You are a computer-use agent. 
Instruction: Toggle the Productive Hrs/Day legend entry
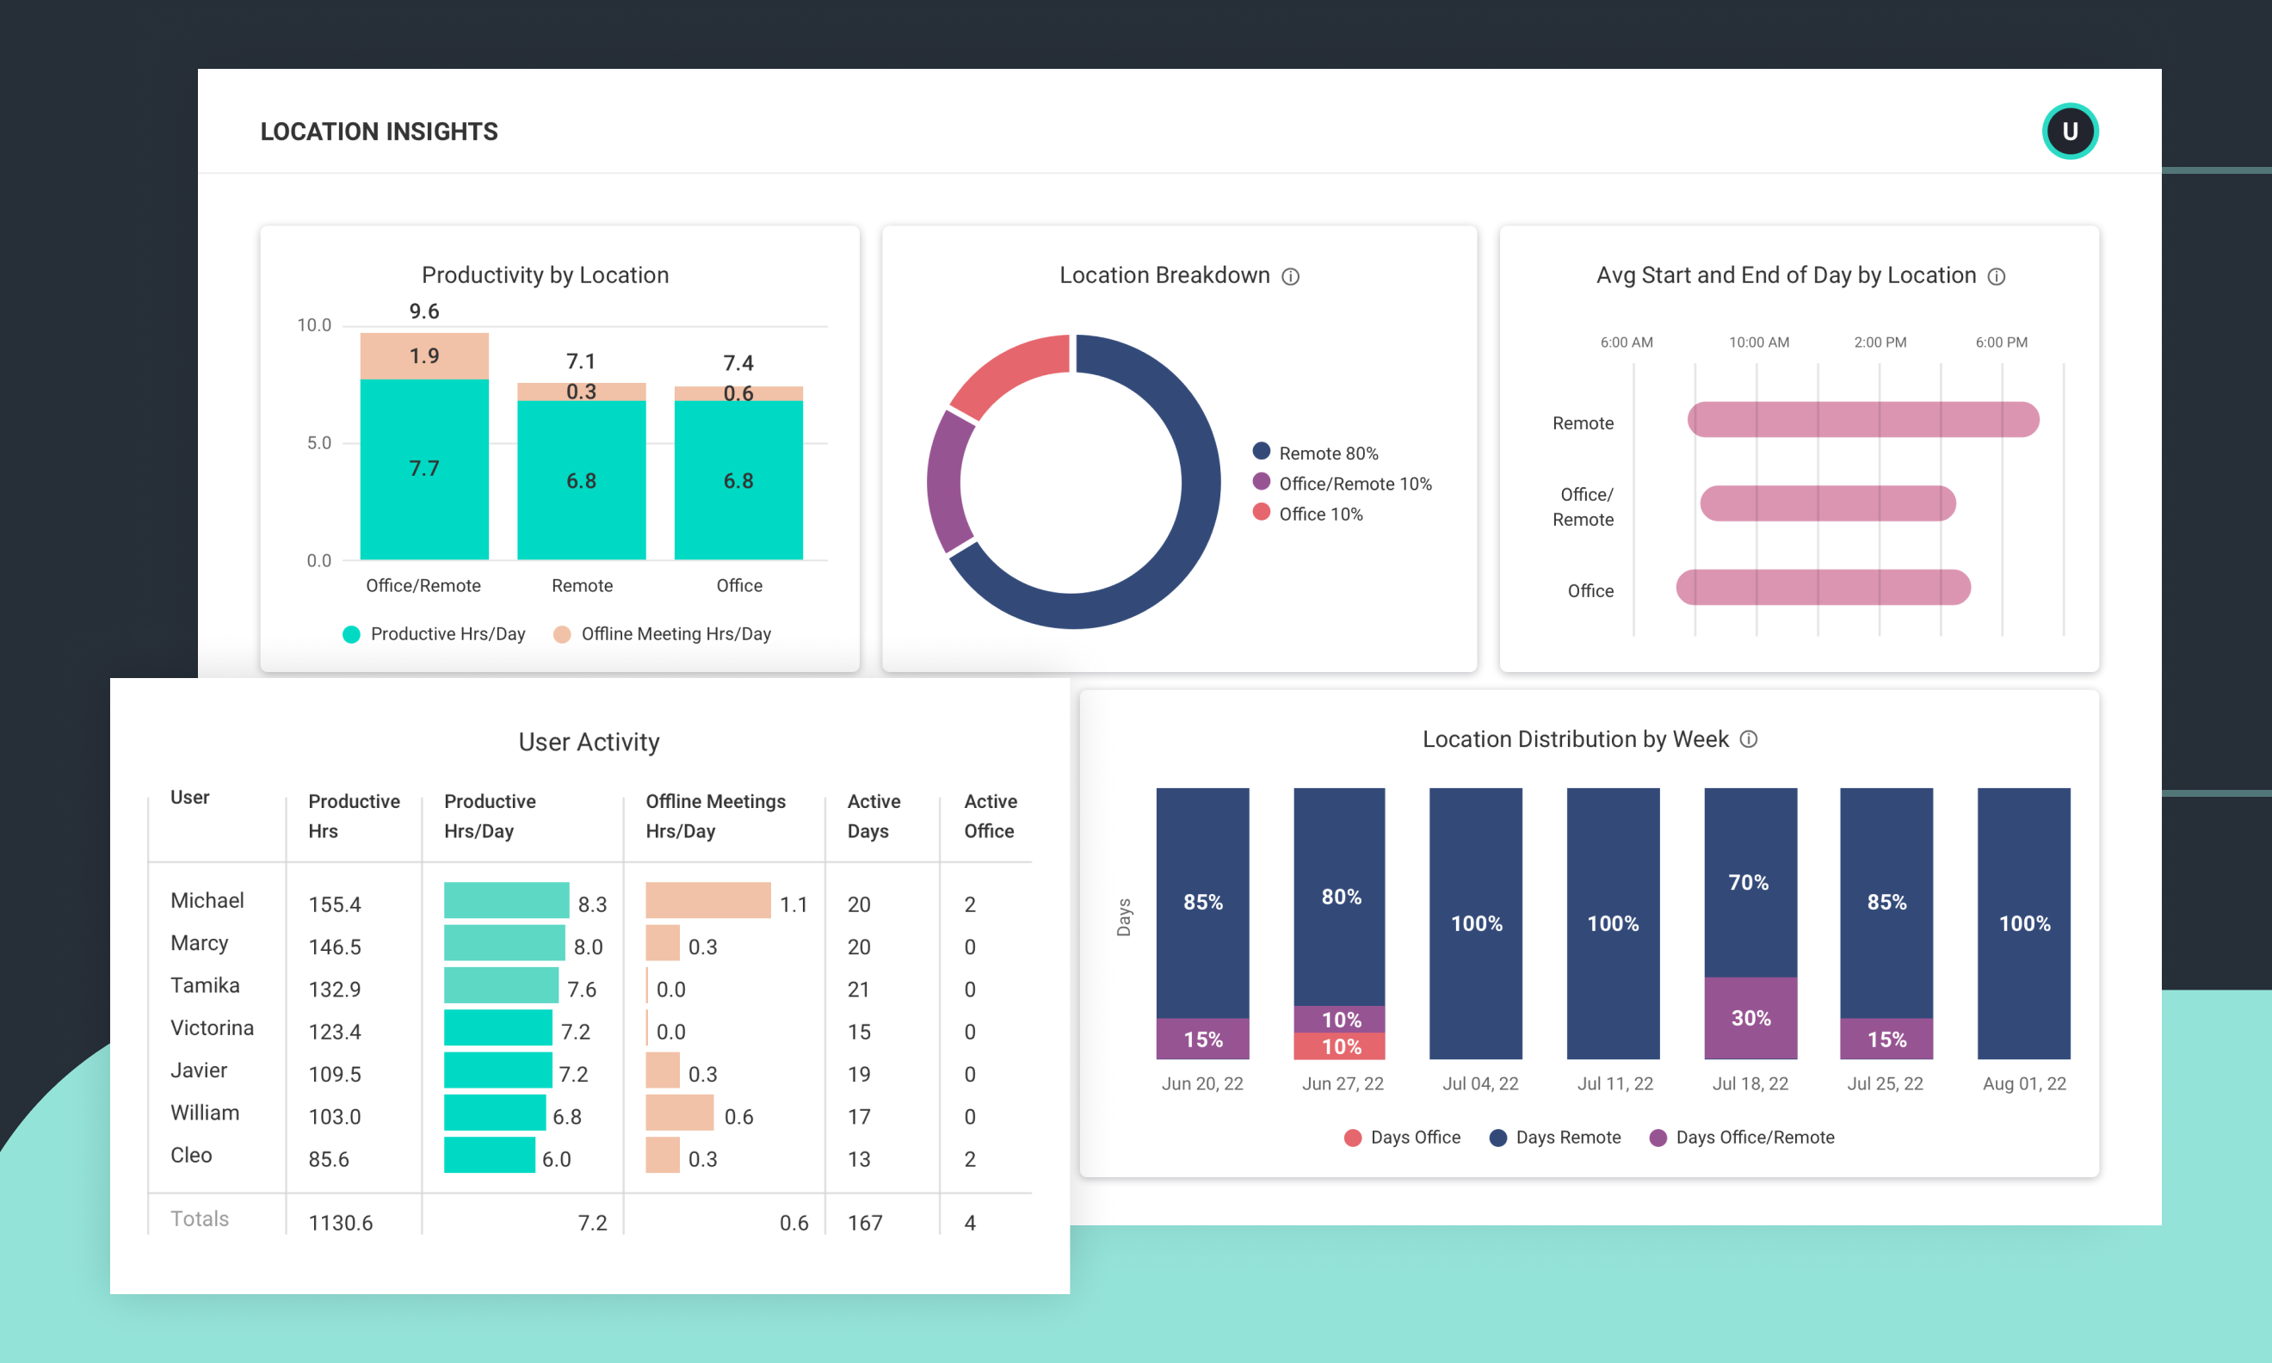352,633
